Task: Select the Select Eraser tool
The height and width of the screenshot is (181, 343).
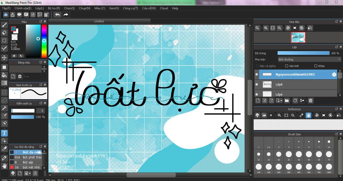Action: 4,123
